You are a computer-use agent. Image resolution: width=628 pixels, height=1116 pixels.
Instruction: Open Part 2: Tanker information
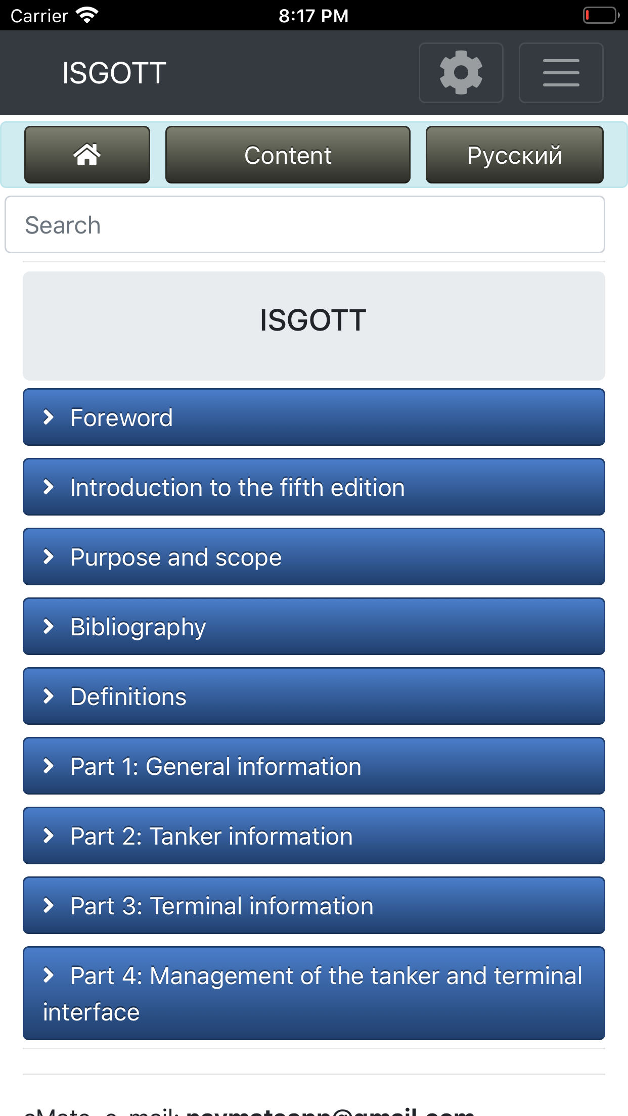313,836
